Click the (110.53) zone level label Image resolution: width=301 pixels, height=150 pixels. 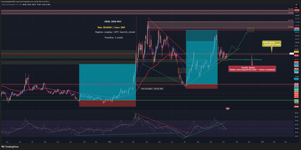tap(290, 26)
